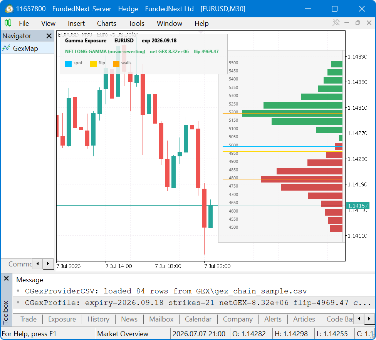Open the News tab
Screen dimensions: 376x340
(129, 319)
